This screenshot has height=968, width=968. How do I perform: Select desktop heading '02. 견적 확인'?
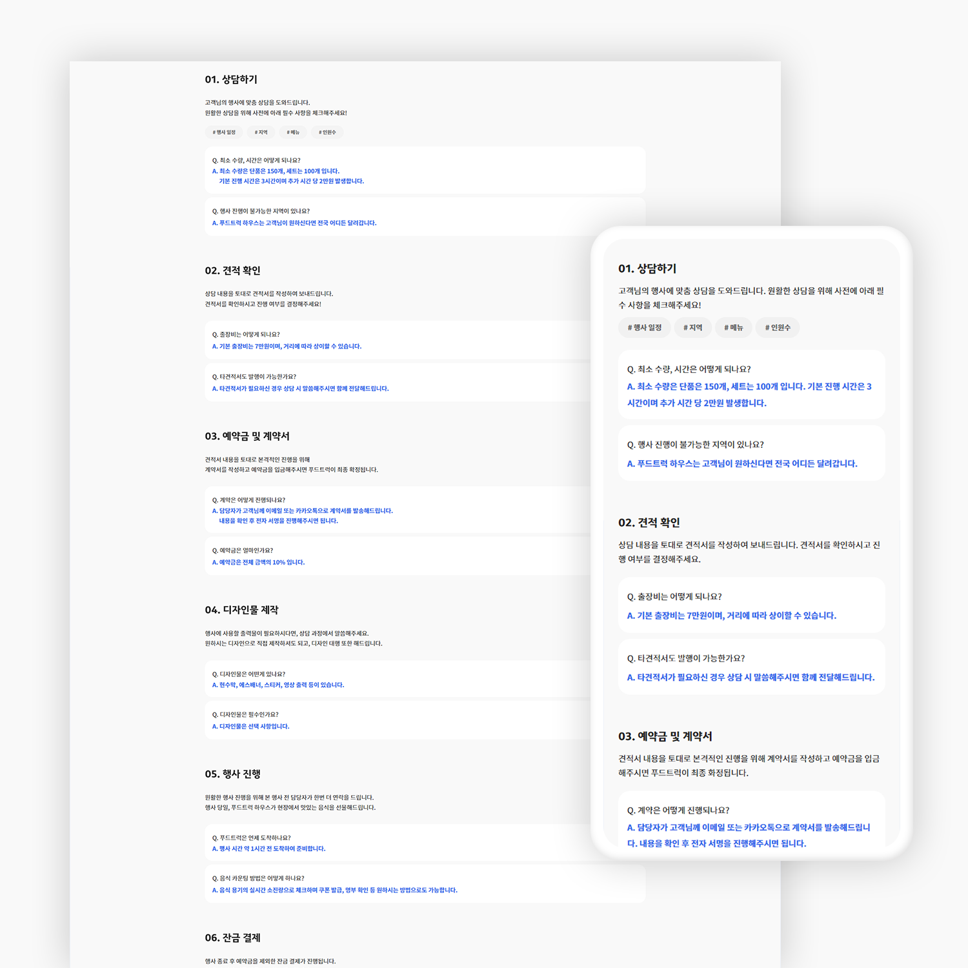[x=232, y=270]
